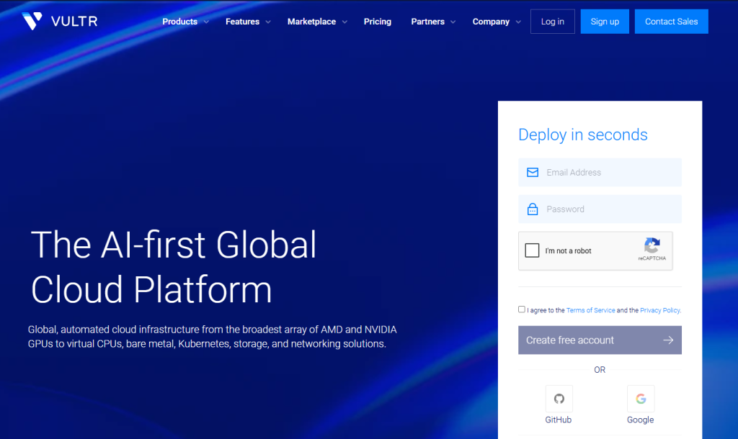Viewport: 738px width, 439px height.
Task: Open the Features menu
Action: pyautogui.click(x=242, y=22)
